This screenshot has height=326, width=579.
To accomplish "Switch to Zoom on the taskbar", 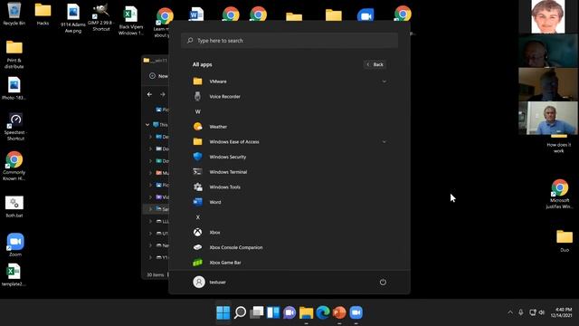I will (x=356, y=312).
